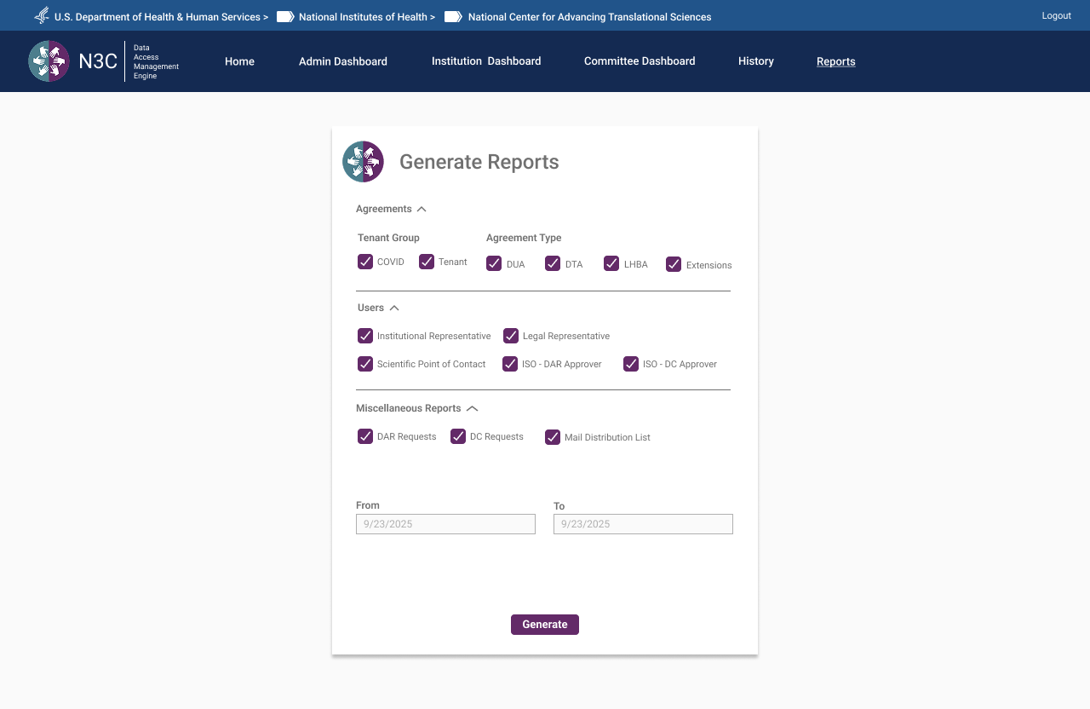Uncheck the Mail Distribution List report

click(552, 436)
